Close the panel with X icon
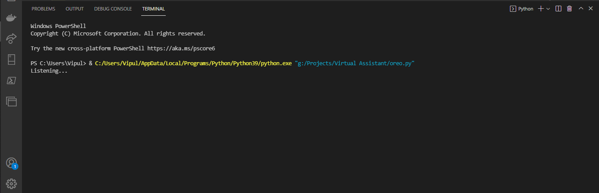Viewport: 599px width, 193px height. pos(590,8)
